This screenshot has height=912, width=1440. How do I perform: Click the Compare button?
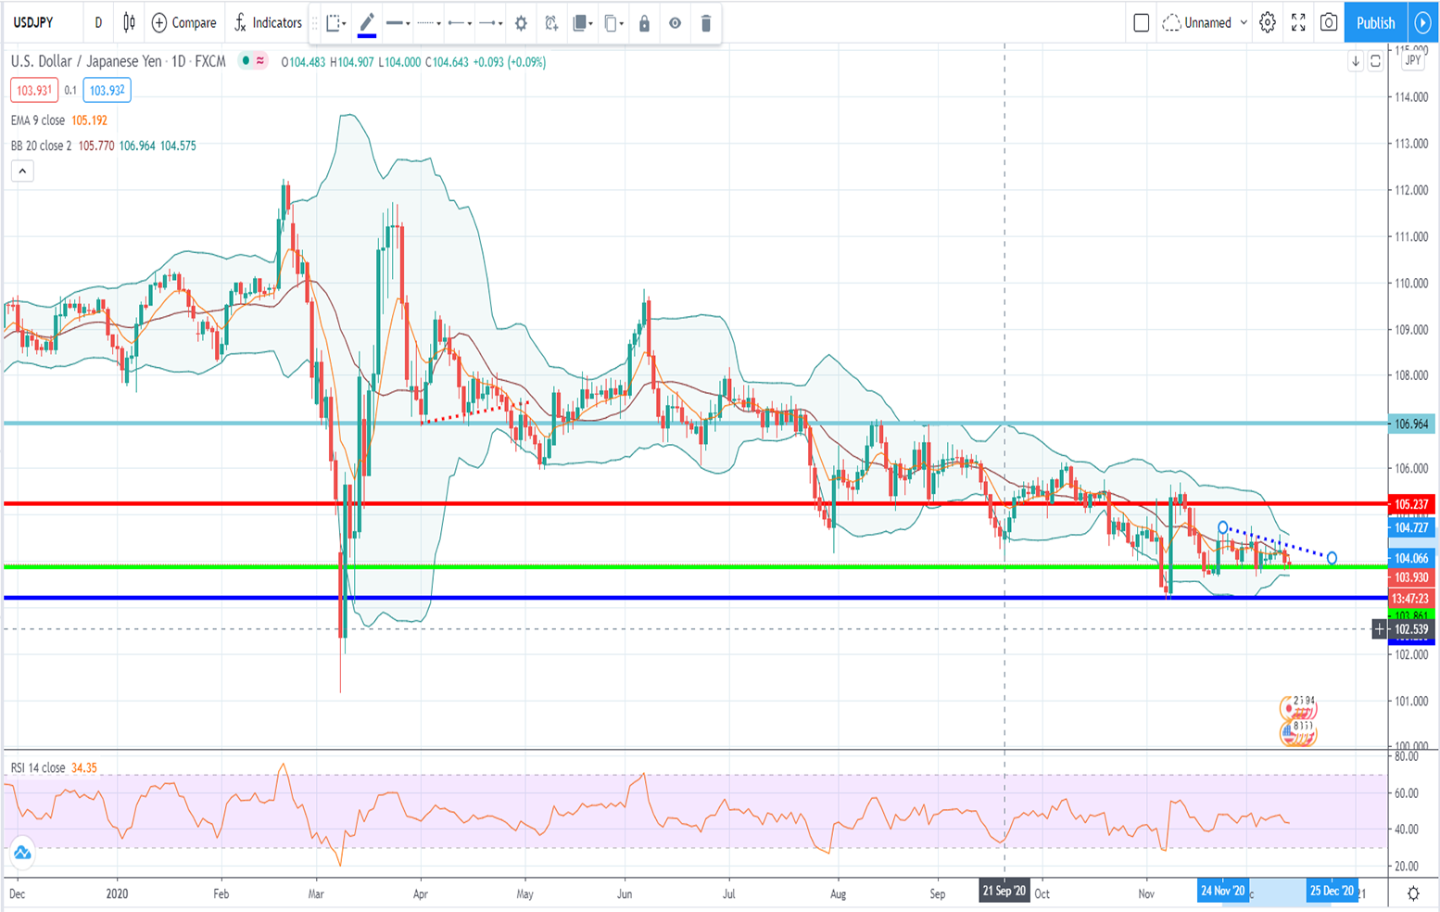pos(183,23)
